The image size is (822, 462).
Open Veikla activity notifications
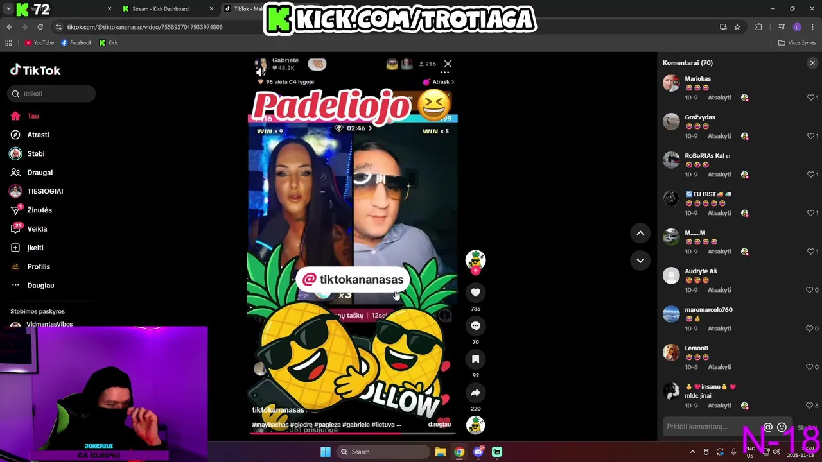(28, 229)
